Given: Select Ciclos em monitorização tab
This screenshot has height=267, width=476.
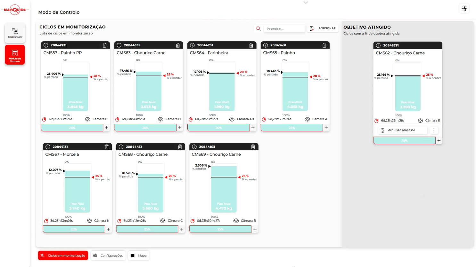Looking at the screenshot, I should (63, 255).
